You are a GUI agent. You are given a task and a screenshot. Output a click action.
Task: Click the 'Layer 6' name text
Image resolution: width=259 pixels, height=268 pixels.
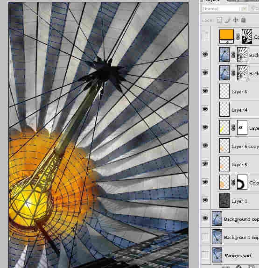(239, 92)
